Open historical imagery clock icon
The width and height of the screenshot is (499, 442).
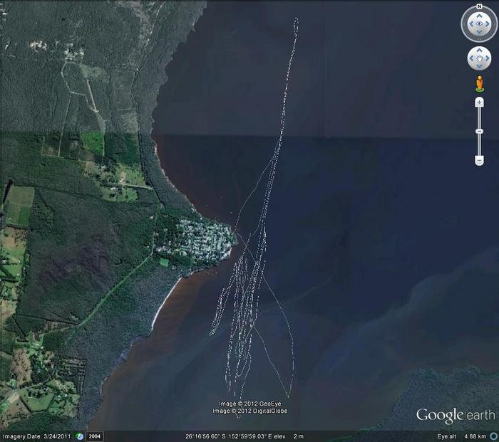point(80,436)
